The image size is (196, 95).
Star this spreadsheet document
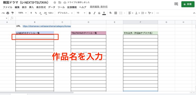55,2
